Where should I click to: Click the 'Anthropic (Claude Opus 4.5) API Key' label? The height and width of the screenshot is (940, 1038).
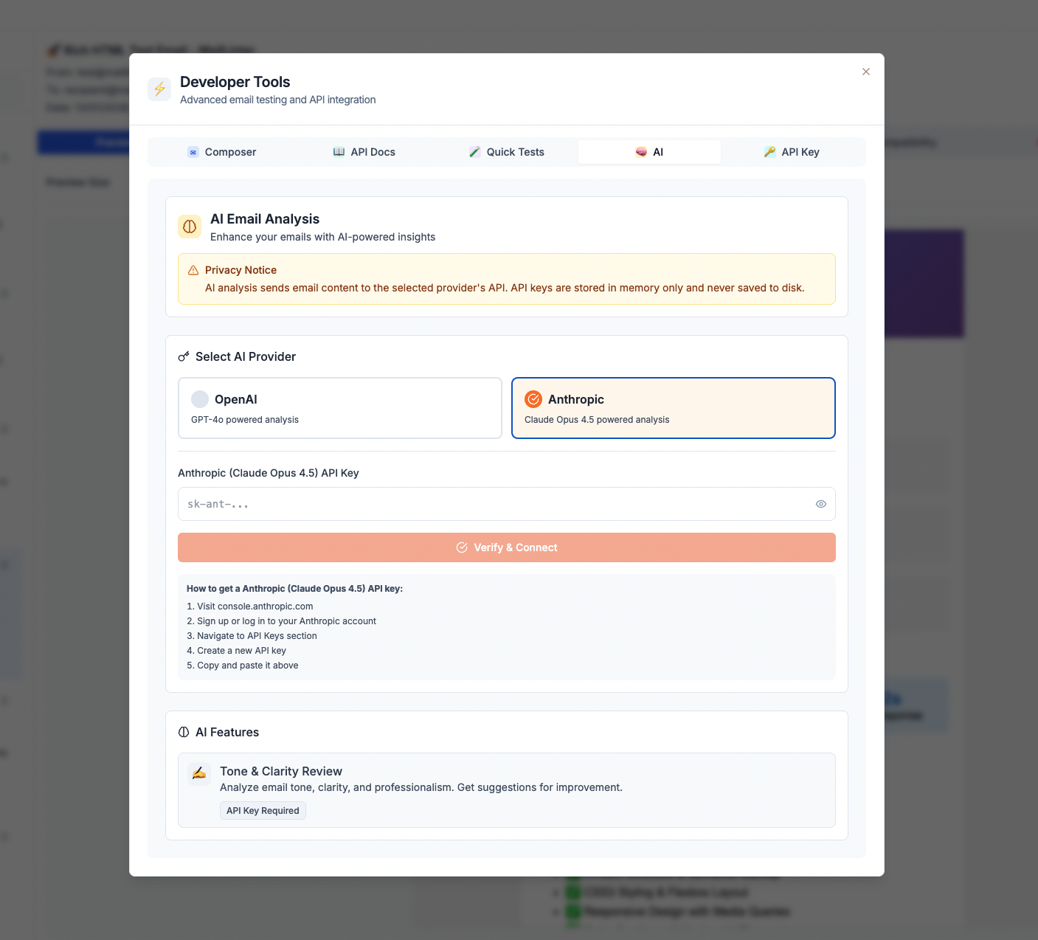tap(269, 473)
